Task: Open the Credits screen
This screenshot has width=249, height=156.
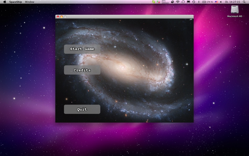Action: (82, 70)
